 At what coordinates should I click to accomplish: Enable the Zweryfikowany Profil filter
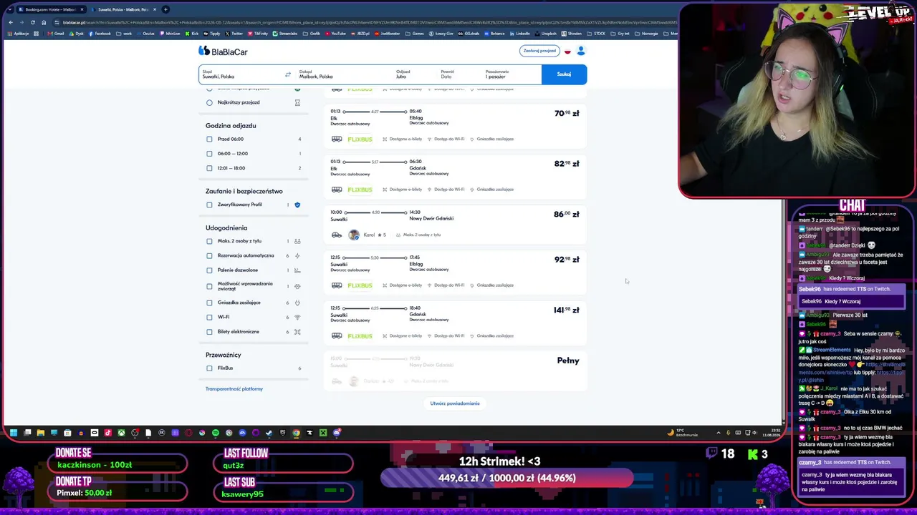click(209, 205)
